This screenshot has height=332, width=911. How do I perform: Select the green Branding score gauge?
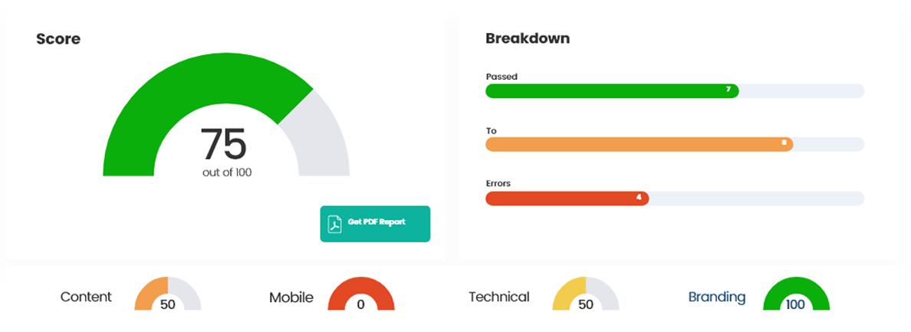point(796,292)
